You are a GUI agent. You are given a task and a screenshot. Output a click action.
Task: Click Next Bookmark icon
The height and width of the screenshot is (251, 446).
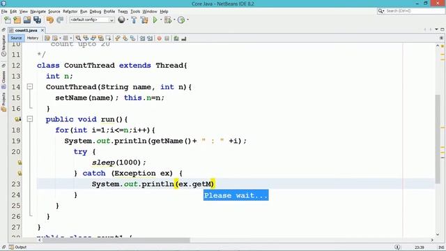(x=125, y=38)
